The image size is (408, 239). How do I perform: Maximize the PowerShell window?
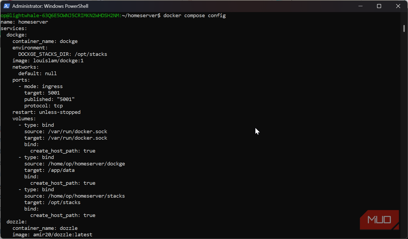379,6
